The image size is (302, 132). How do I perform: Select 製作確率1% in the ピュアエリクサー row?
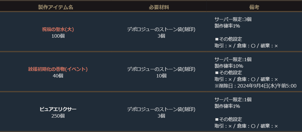(227, 106)
